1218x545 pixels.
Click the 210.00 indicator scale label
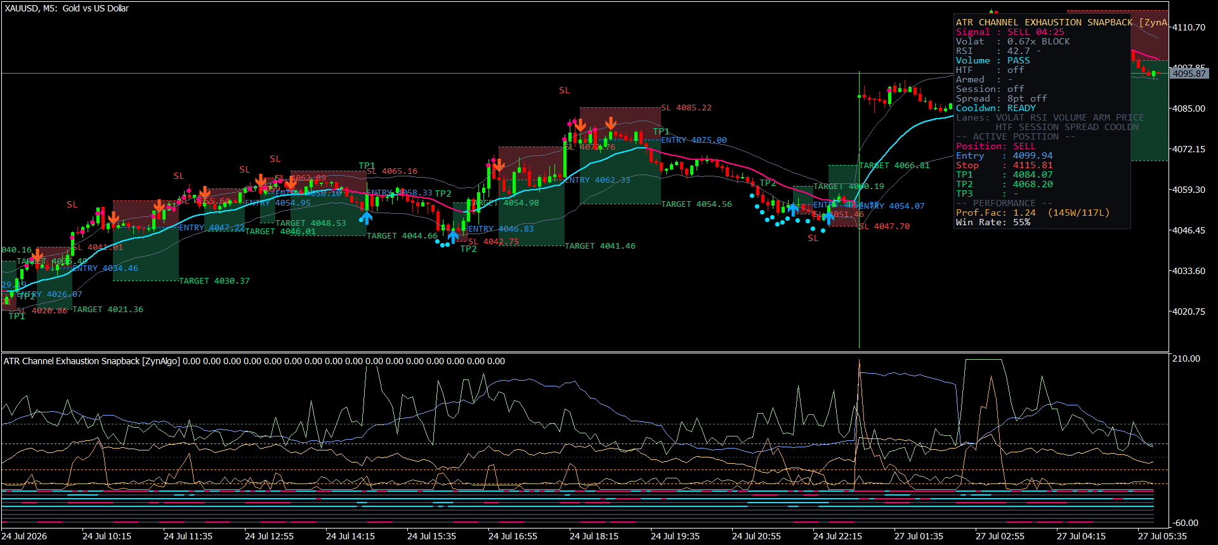[1186, 358]
